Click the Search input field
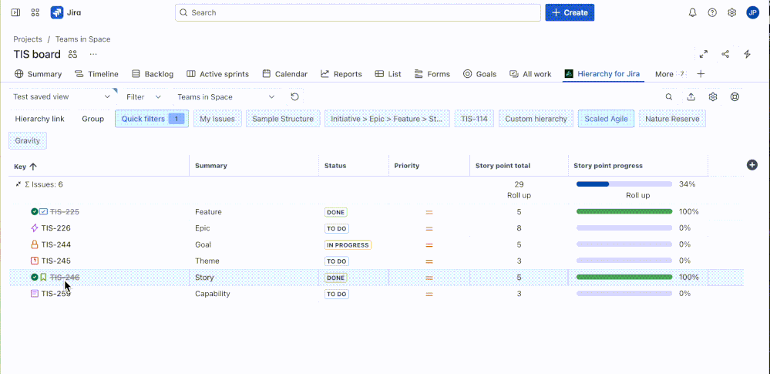 pyautogui.click(x=358, y=12)
